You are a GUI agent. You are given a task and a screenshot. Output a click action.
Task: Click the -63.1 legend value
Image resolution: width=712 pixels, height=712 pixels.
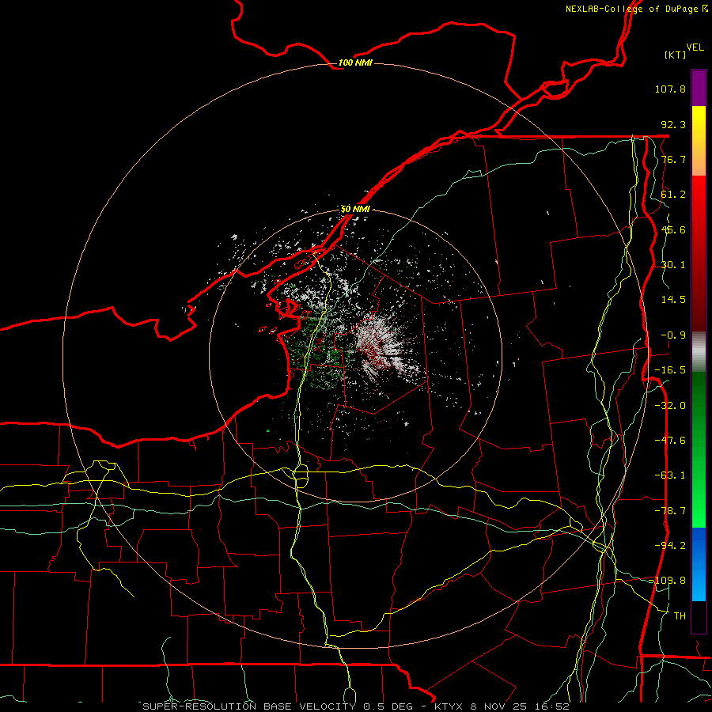(670, 475)
